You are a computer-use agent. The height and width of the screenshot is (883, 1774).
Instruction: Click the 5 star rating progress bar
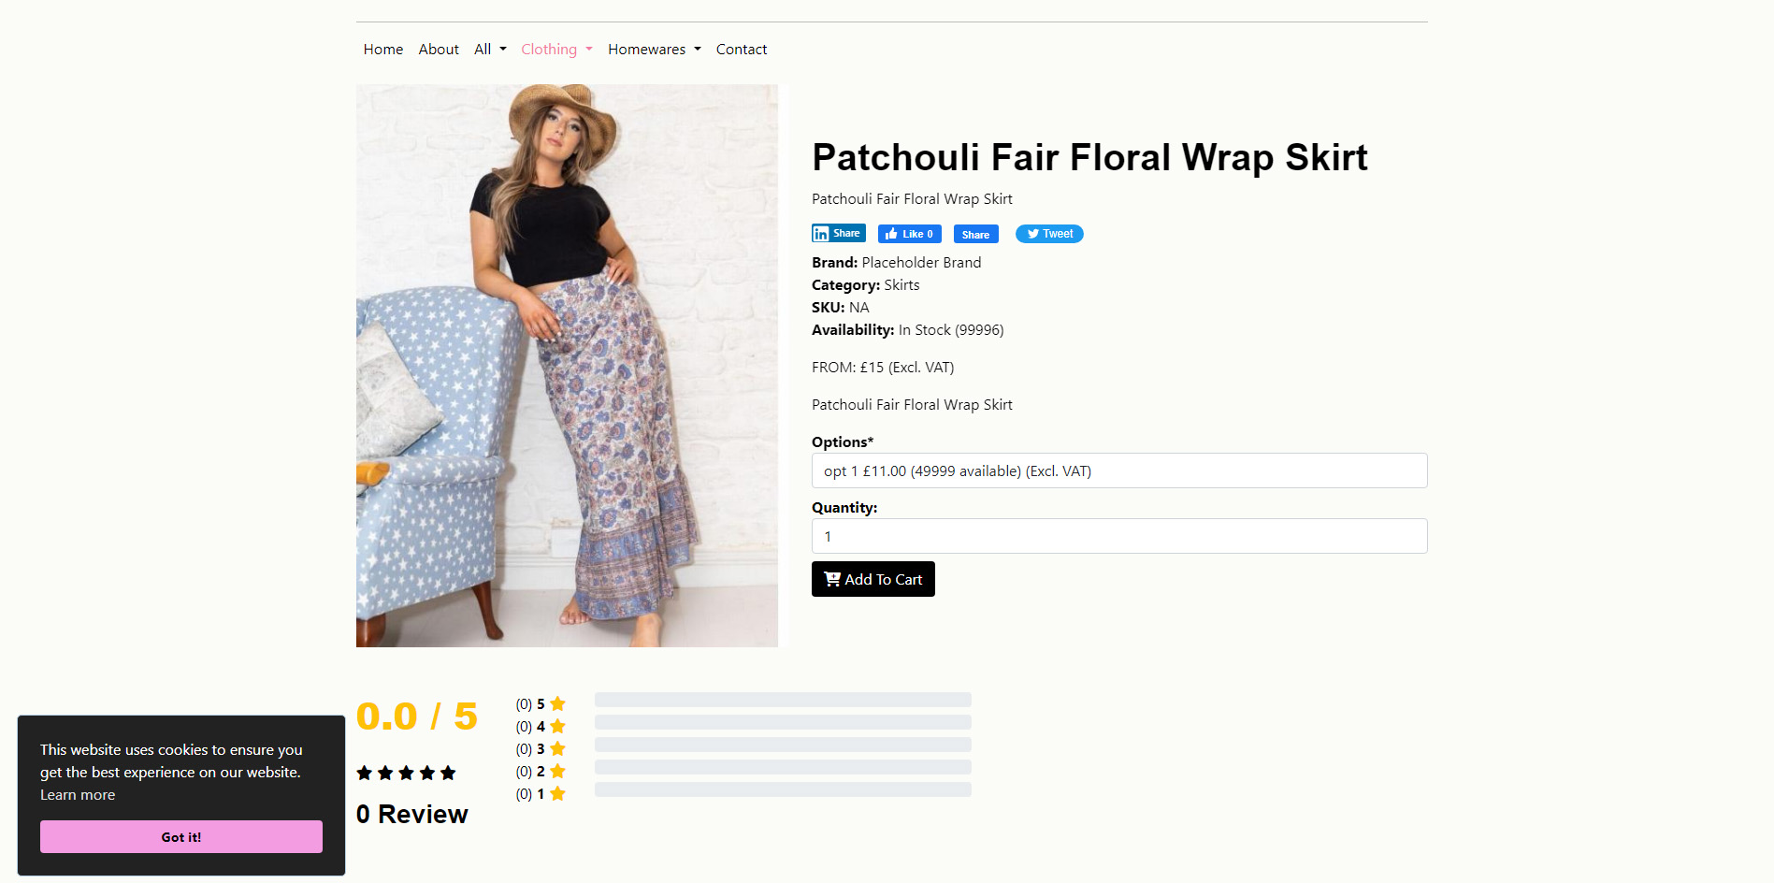783,700
